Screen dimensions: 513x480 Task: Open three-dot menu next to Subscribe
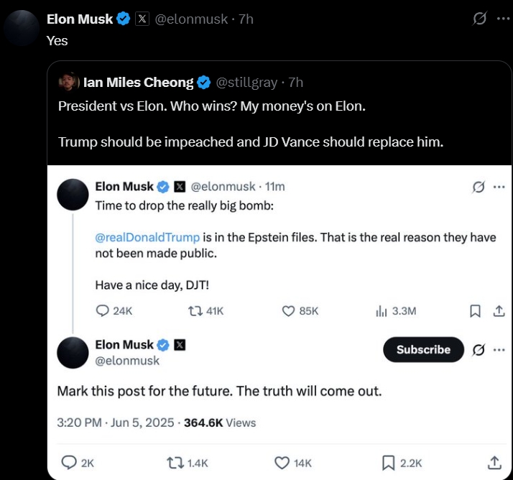pos(498,350)
